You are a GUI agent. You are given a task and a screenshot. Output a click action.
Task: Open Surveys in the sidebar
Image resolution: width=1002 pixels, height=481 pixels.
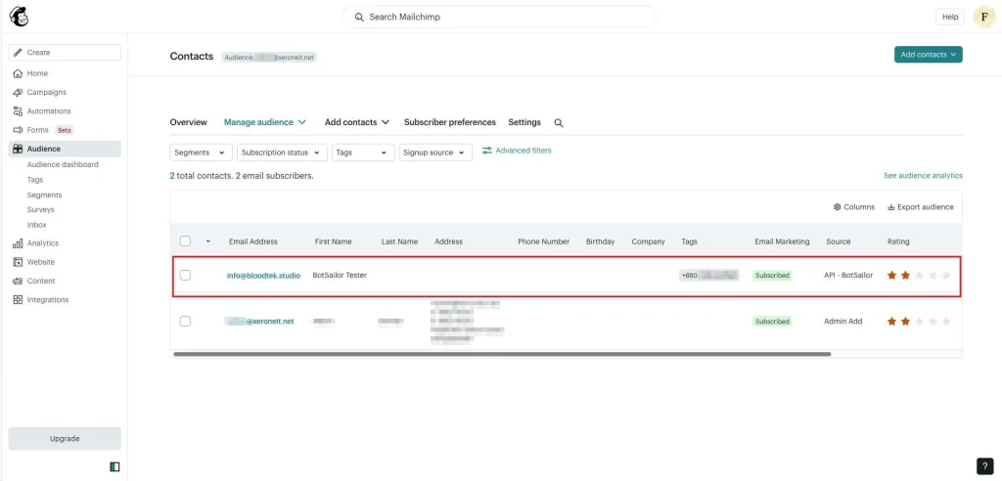40,209
